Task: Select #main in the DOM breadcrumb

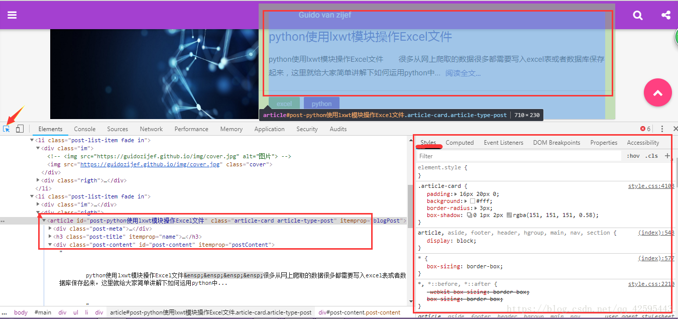Action: (x=43, y=312)
